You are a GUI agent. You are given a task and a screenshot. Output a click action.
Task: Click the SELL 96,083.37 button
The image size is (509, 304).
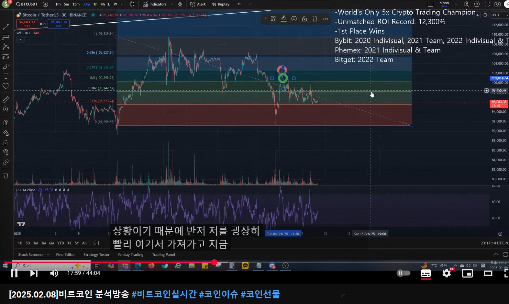pos(27,24)
